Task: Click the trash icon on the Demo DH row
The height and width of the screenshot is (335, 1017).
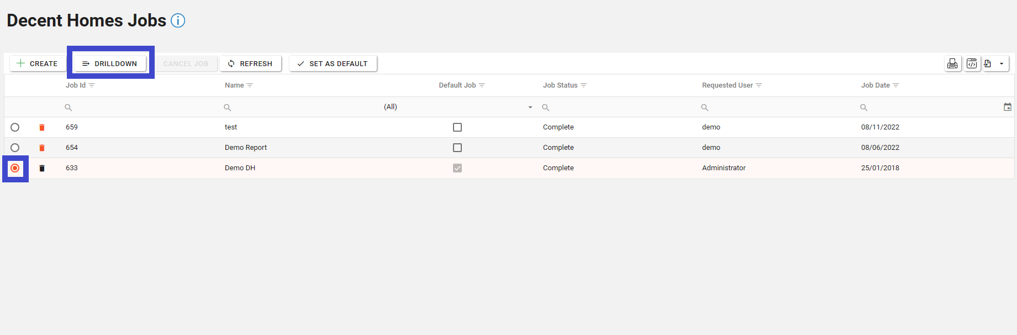Action: [x=42, y=168]
